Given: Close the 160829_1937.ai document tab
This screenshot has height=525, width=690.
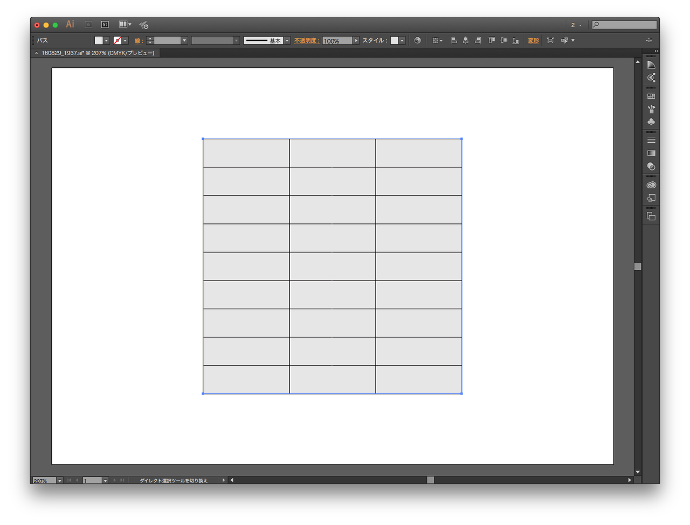Looking at the screenshot, I should tap(37, 53).
